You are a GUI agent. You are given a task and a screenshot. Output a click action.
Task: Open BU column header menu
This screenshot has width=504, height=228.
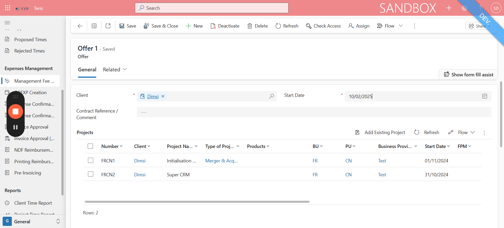click(318, 146)
